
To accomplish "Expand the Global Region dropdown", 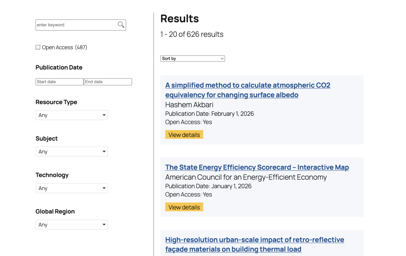I will point(72,225).
